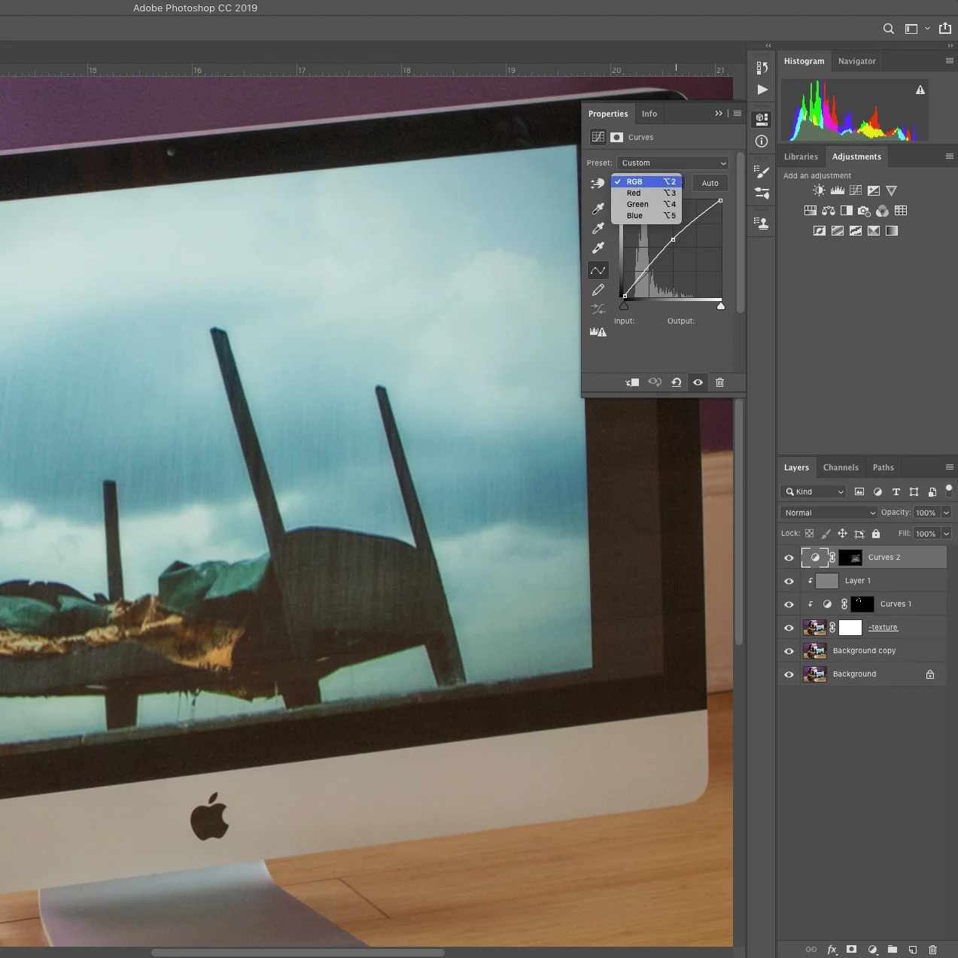This screenshot has height=958, width=958.
Task: Open the Fill slider dropdown arrow
Action: click(x=946, y=534)
